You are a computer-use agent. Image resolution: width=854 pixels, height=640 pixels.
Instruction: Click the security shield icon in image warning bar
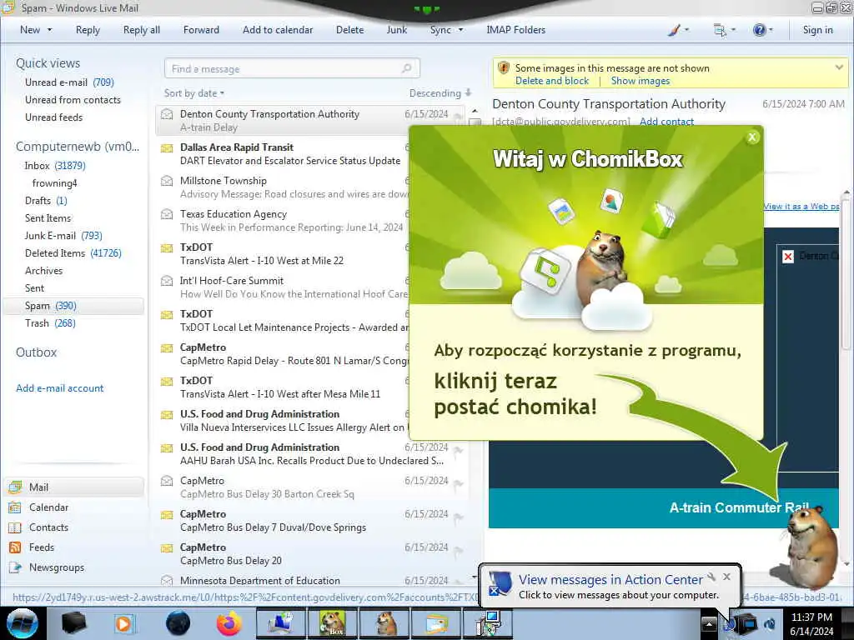(504, 68)
